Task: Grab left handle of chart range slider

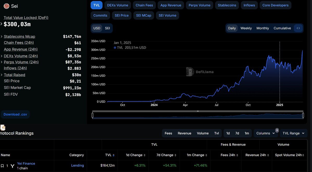Action: pyautogui.click(x=93, y=115)
